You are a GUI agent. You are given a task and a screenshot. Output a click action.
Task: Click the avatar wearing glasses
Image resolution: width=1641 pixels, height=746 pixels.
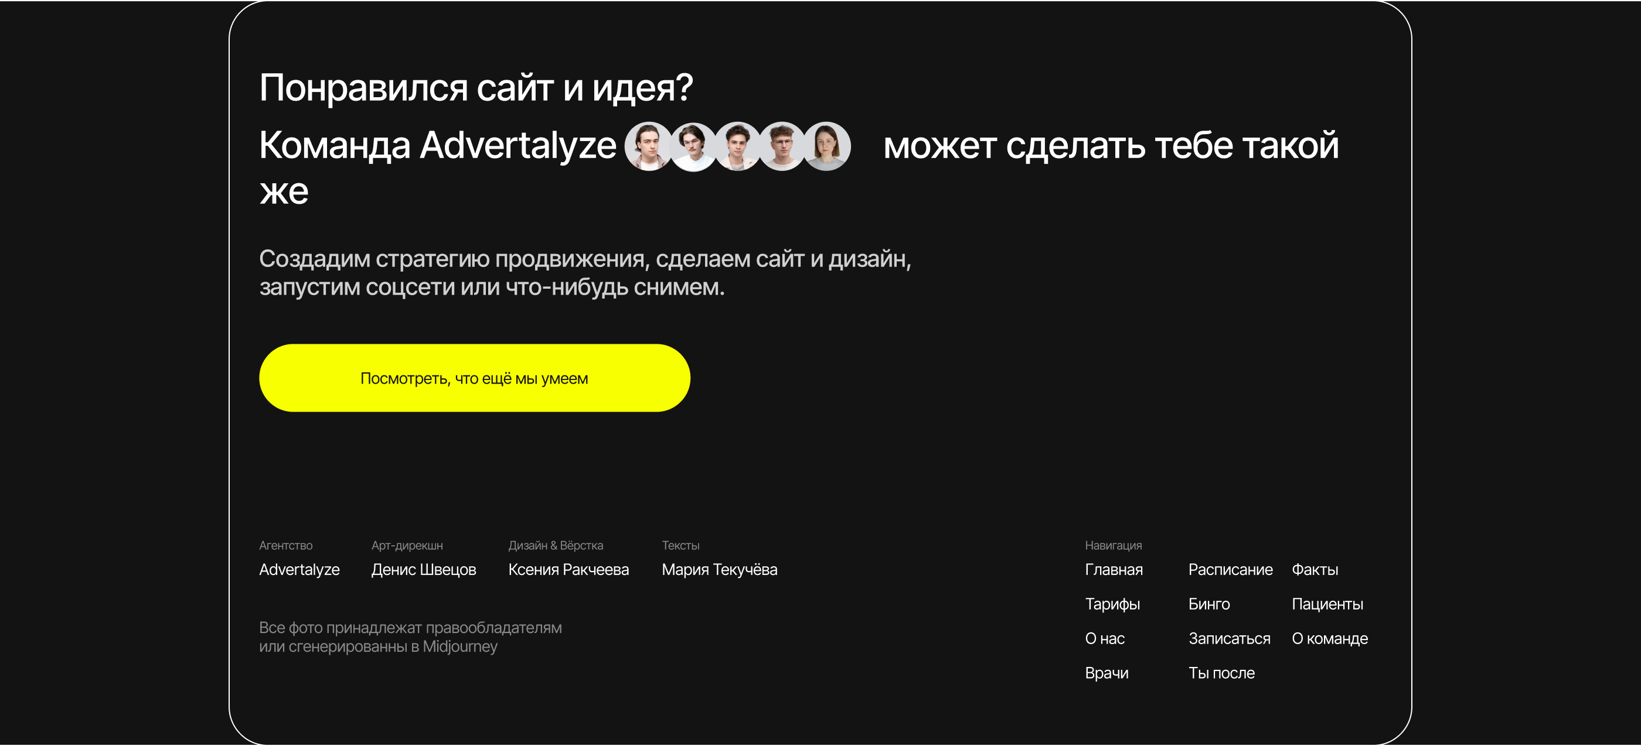tap(782, 146)
